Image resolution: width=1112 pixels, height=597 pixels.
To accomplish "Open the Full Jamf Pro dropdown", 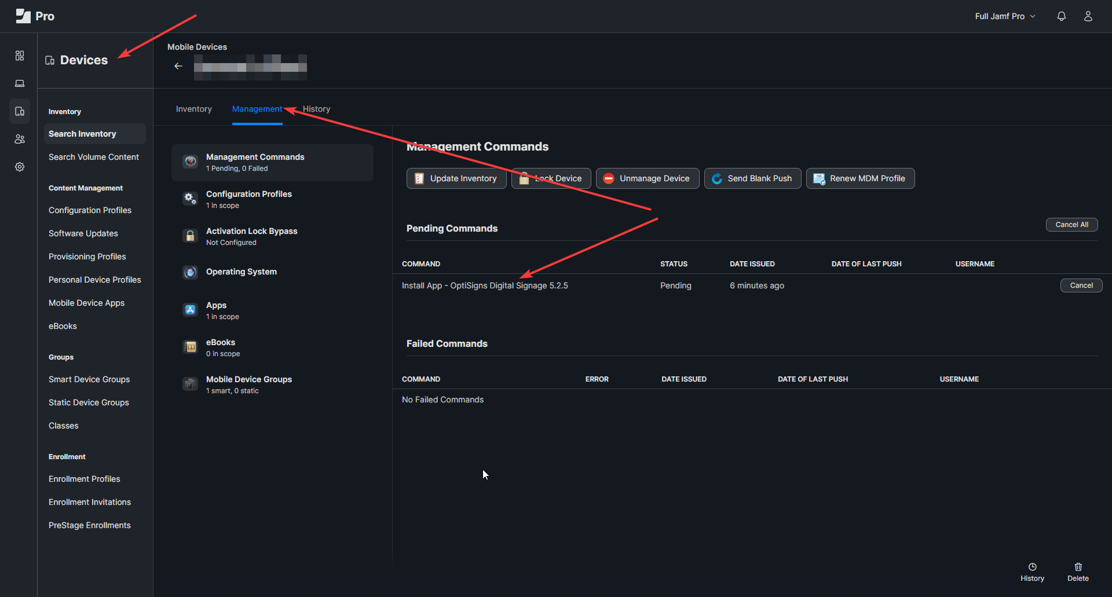I will [x=1005, y=16].
